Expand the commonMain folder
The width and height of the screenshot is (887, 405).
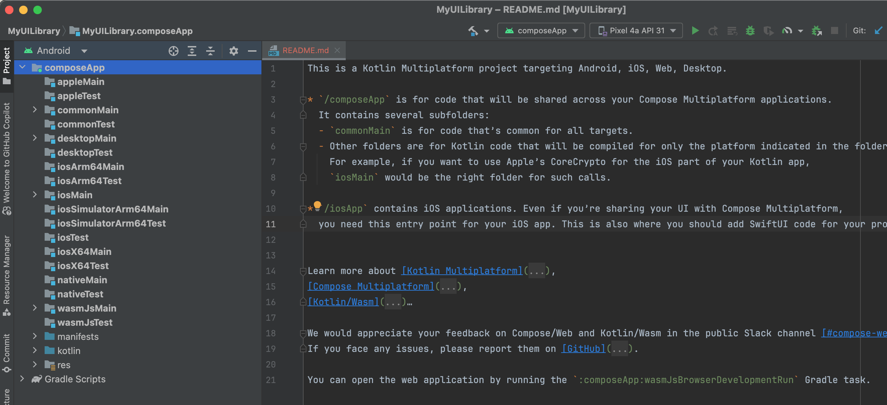click(x=35, y=110)
